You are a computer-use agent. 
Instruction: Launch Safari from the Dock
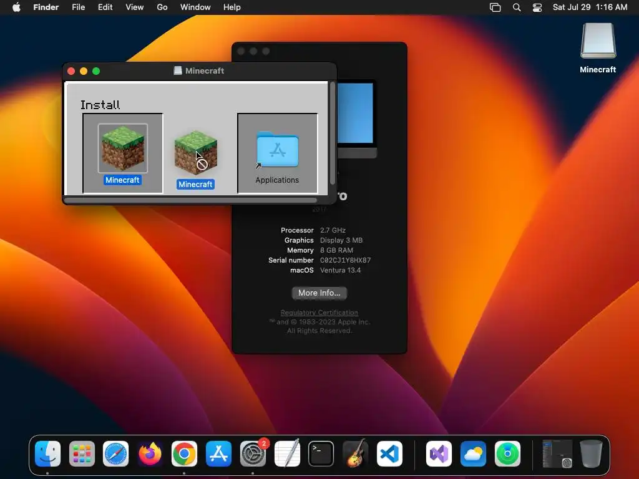tap(115, 453)
